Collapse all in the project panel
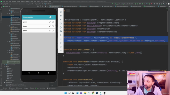 pos(42,6)
